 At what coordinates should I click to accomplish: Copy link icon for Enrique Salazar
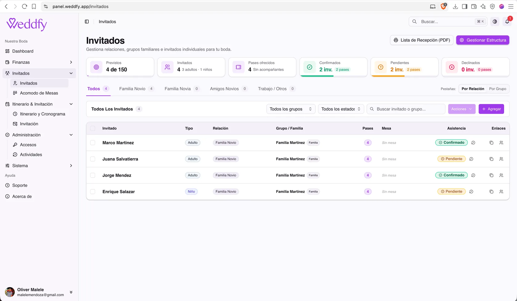491,192
